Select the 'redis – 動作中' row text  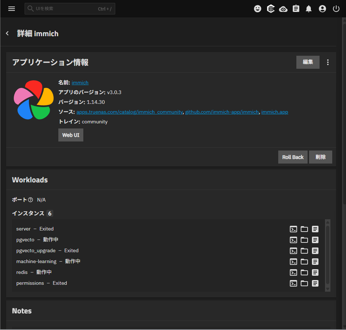34,272
